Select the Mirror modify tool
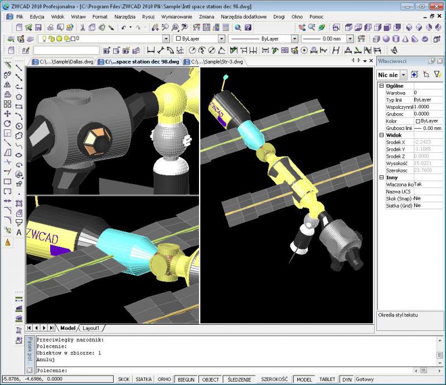 click(x=7, y=85)
